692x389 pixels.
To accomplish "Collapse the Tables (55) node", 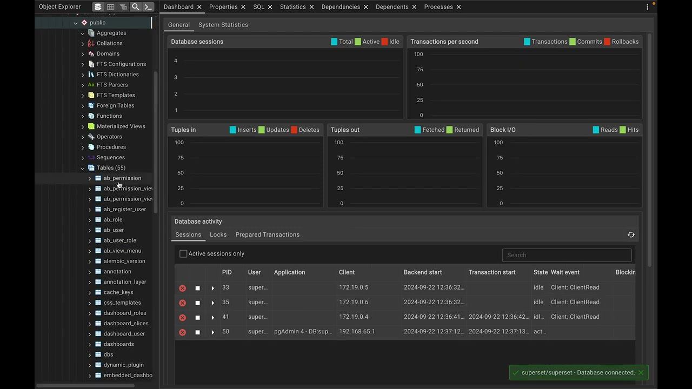I will [x=83, y=168].
